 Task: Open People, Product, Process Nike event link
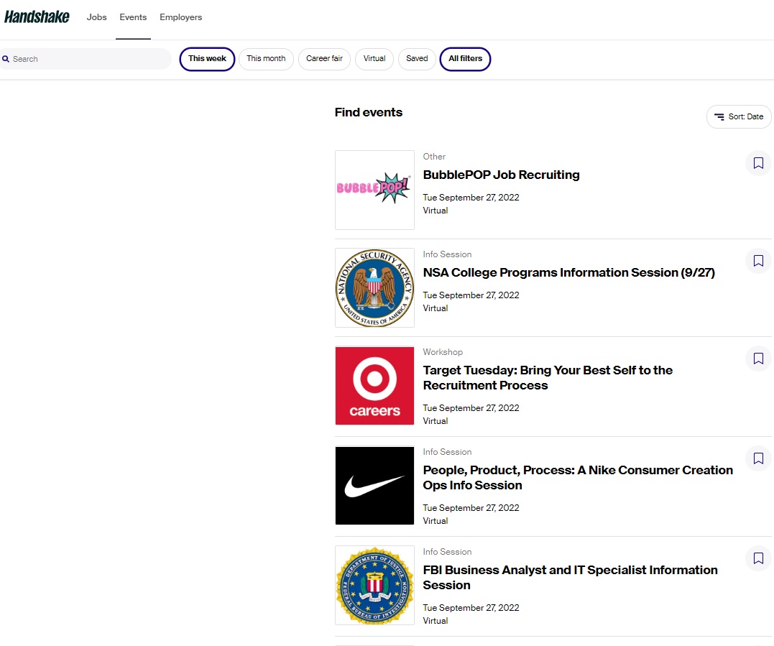pyautogui.click(x=578, y=478)
